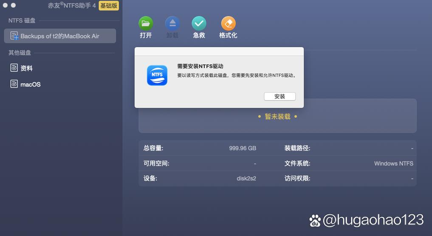Click disk icon next to macOS

tap(14, 84)
